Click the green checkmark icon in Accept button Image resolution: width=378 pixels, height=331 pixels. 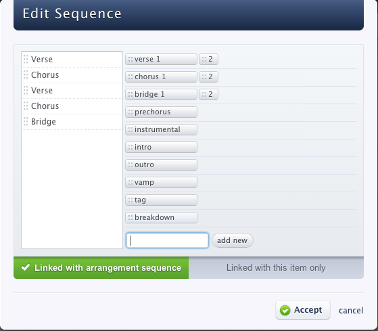tap(285, 310)
